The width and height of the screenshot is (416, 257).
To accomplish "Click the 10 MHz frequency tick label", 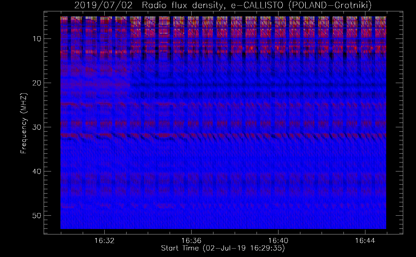I will 37,39.
